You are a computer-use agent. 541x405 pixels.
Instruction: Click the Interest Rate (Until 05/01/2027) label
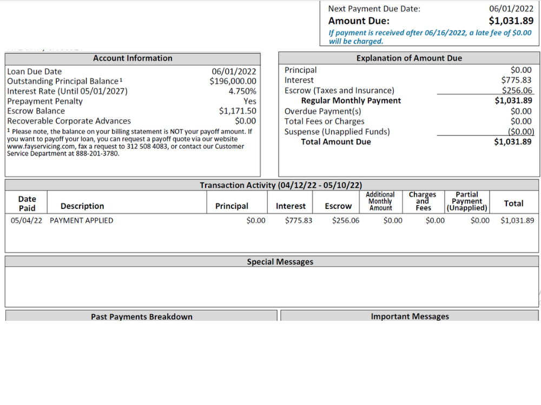[x=67, y=91]
